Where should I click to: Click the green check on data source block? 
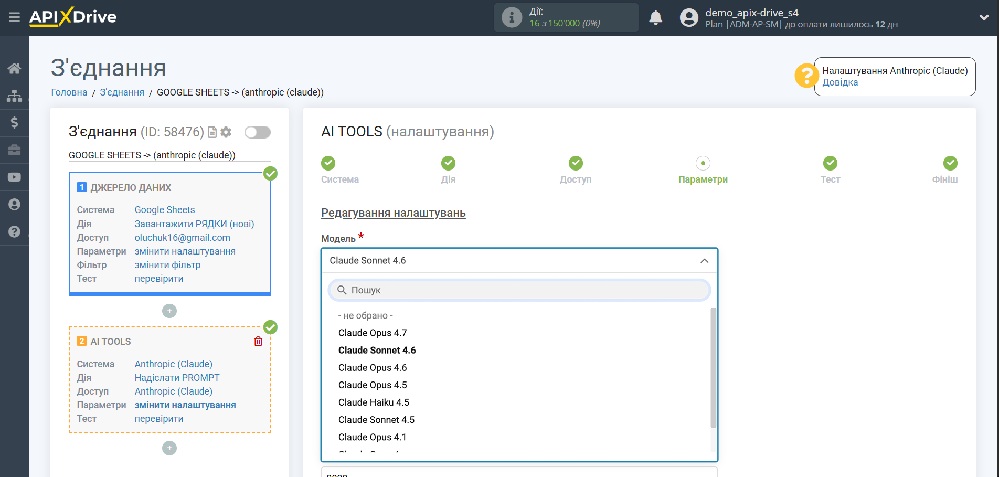270,174
